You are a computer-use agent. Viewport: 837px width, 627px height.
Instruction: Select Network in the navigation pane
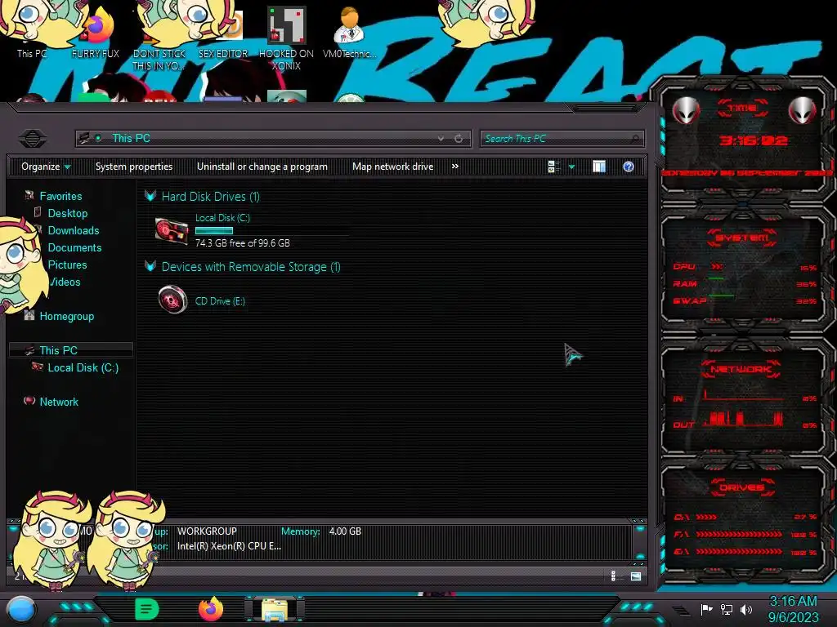59,402
